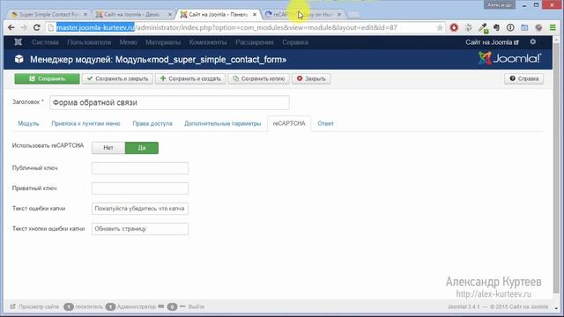Viewport: 564px width, 317px height.
Task: Click the Joomla logo icon in admin menu
Action: pos(18,42)
